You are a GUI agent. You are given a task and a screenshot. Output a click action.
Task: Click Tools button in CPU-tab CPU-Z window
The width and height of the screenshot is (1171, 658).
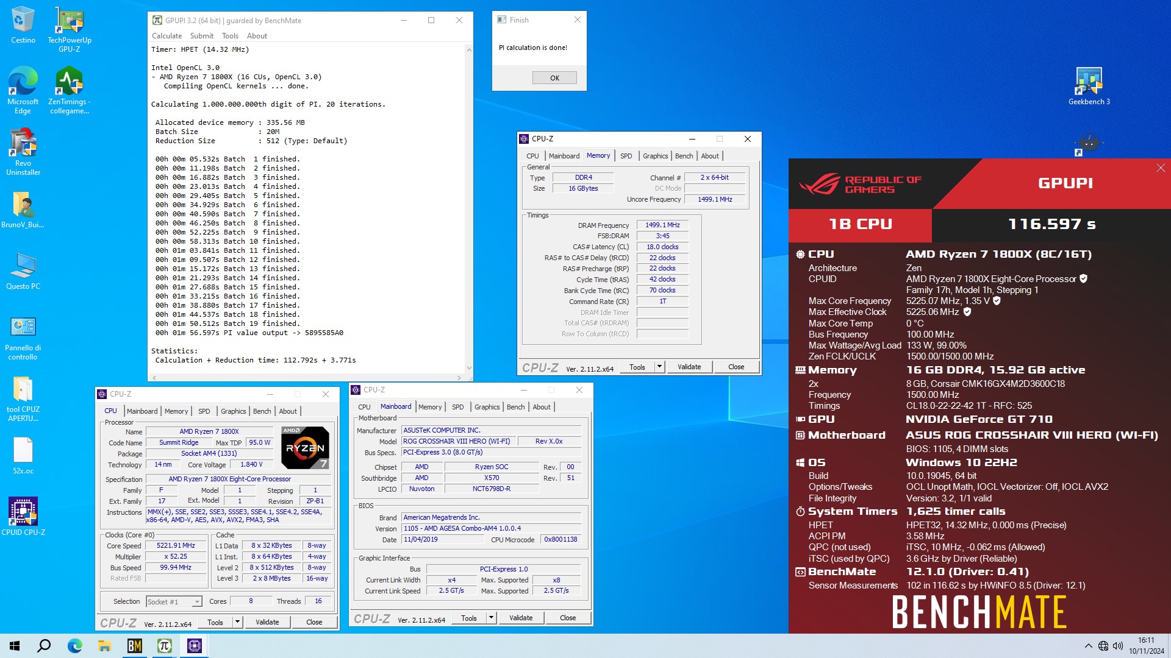click(x=215, y=622)
